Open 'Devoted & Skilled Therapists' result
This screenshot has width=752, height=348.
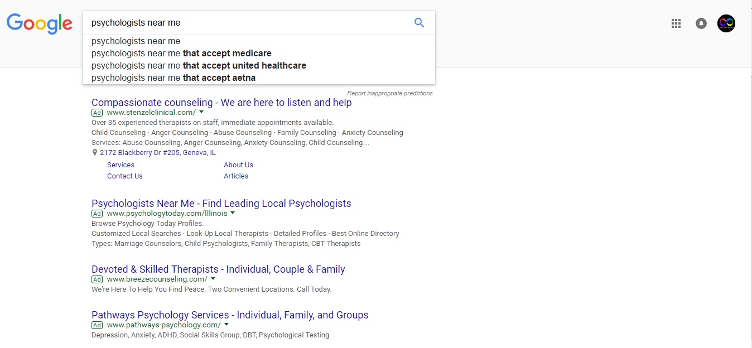(x=218, y=269)
